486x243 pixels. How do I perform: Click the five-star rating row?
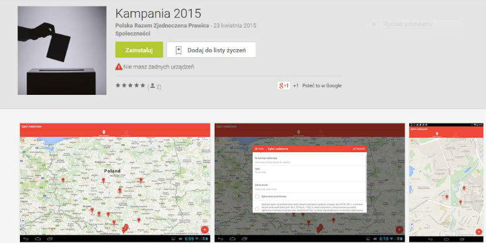click(x=130, y=85)
